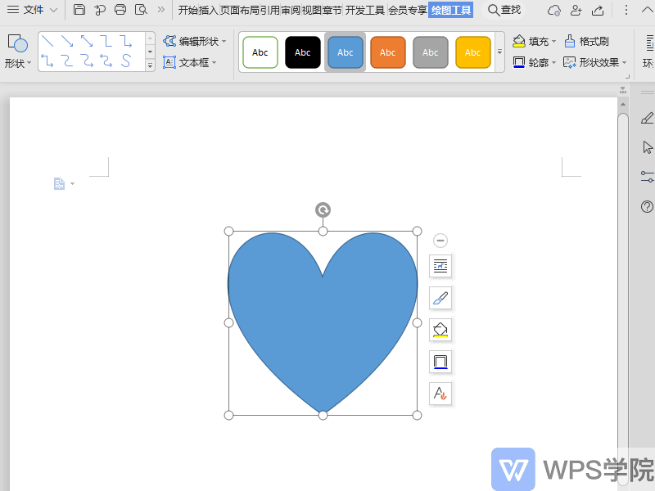Open the 填充 dropdown arrow
Viewport: 655px width, 491px height.
(554, 42)
